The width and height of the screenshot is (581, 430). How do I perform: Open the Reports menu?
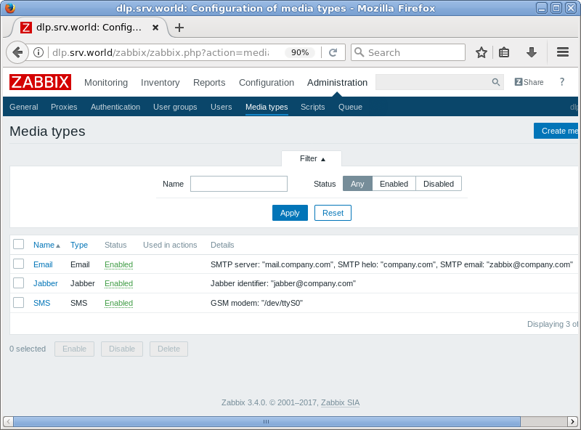[x=209, y=82]
